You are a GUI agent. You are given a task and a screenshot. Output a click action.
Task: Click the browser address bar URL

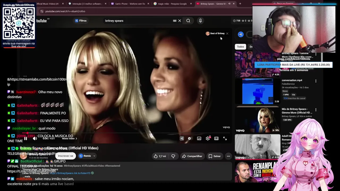65,11
